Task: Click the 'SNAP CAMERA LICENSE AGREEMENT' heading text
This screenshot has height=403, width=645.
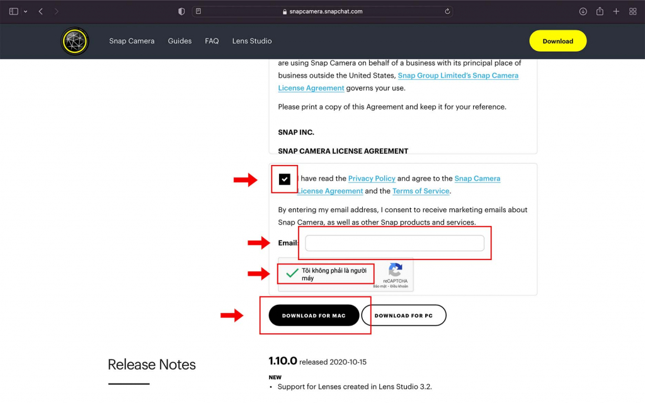Action: 343,151
